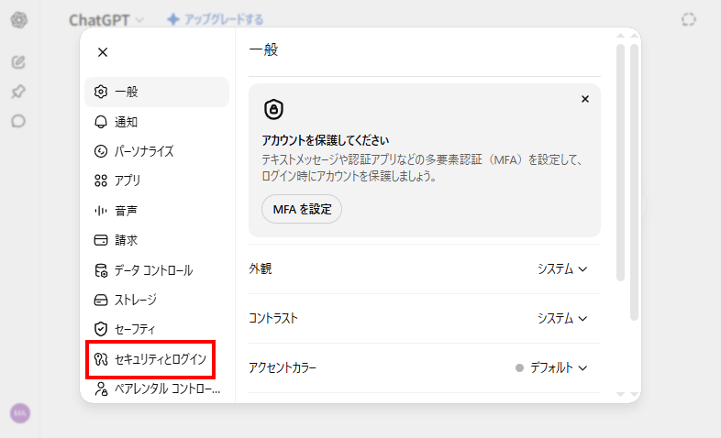Dismiss the account protection banner
The image size is (721, 438).
[585, 99]
